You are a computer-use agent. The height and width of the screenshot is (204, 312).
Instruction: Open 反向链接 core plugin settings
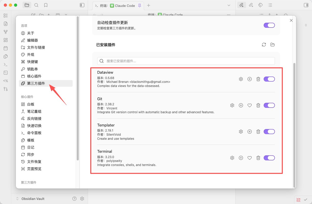[x=46, y=119]
